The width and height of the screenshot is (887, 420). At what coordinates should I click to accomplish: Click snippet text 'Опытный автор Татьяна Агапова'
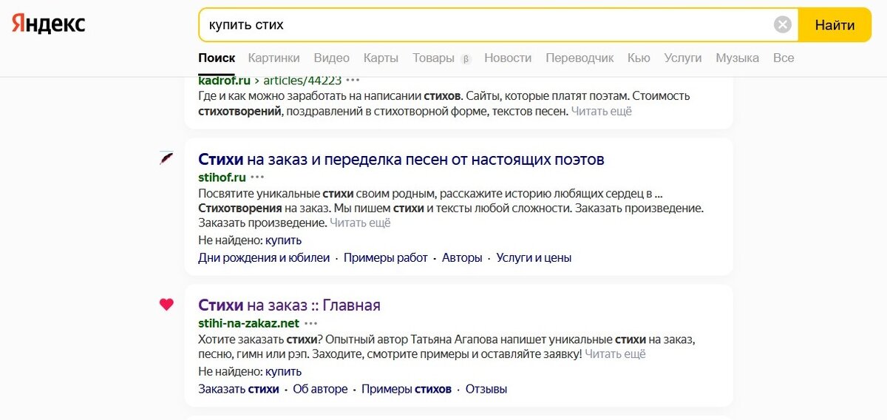click(407, 339)
